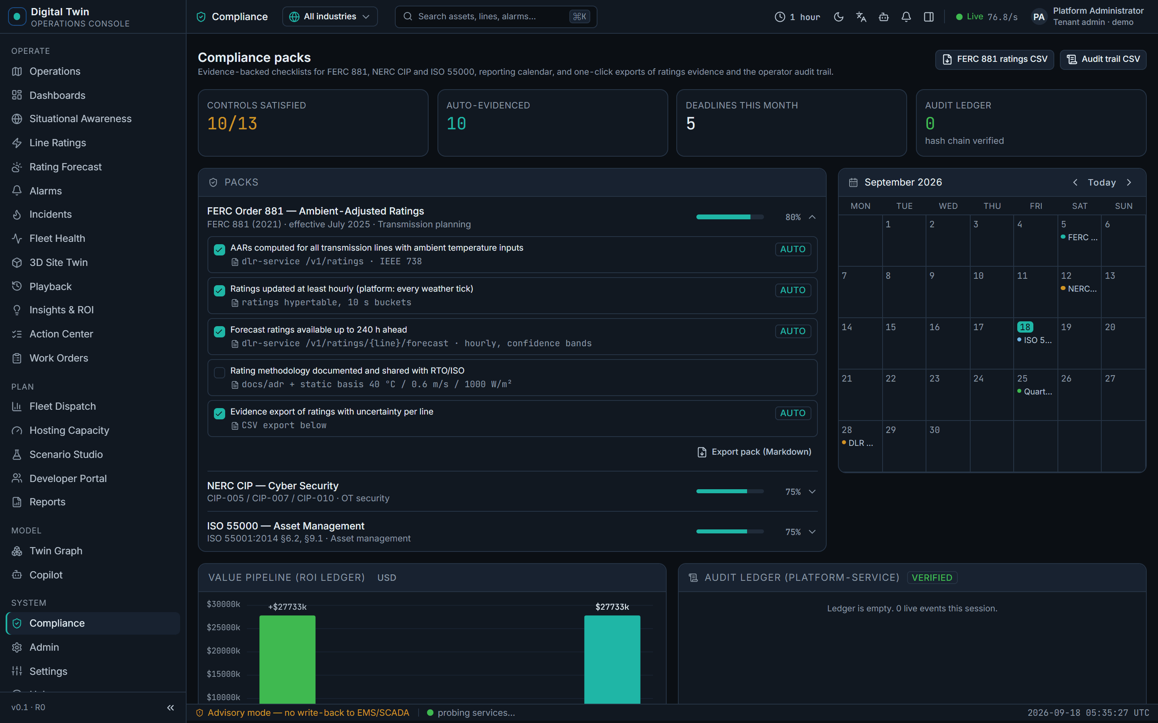Screen dimensions: 1158x723
Task: Click the Live 76.8/s status indicator
Action: (x=987, y=17)
